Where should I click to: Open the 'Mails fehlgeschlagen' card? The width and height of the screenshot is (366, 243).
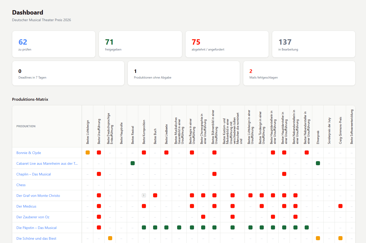coord(299,73)
